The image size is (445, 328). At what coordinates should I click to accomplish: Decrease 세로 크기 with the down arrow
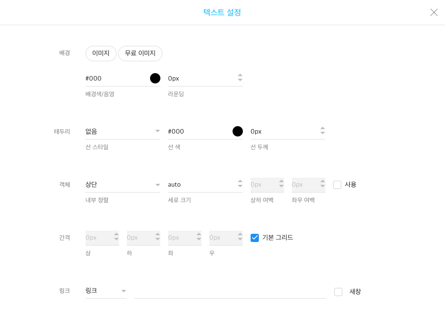coord(240,187)
